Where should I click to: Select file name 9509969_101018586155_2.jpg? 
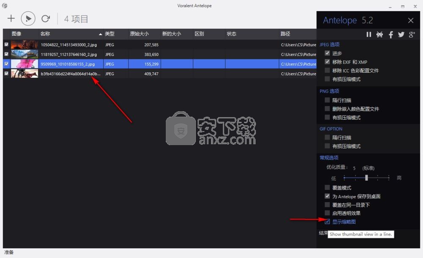coord(68,64)
